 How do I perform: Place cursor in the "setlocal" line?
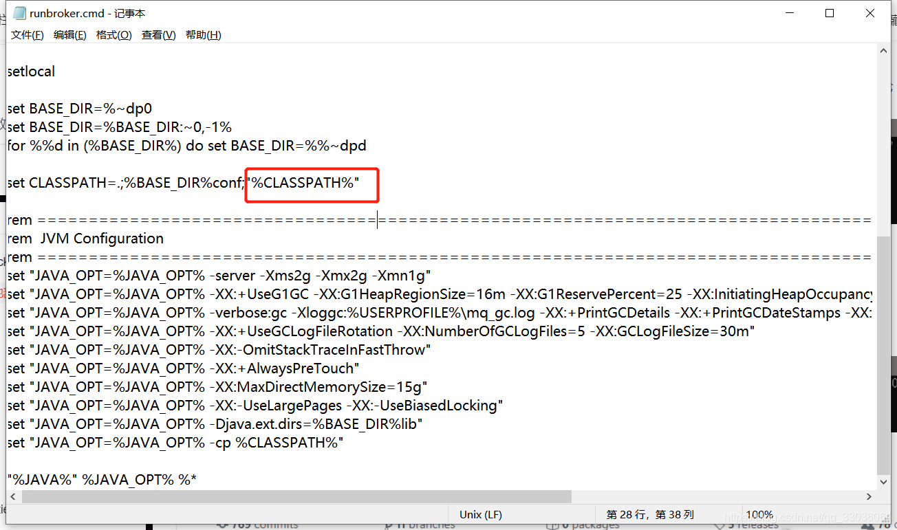tap(31, 71)
